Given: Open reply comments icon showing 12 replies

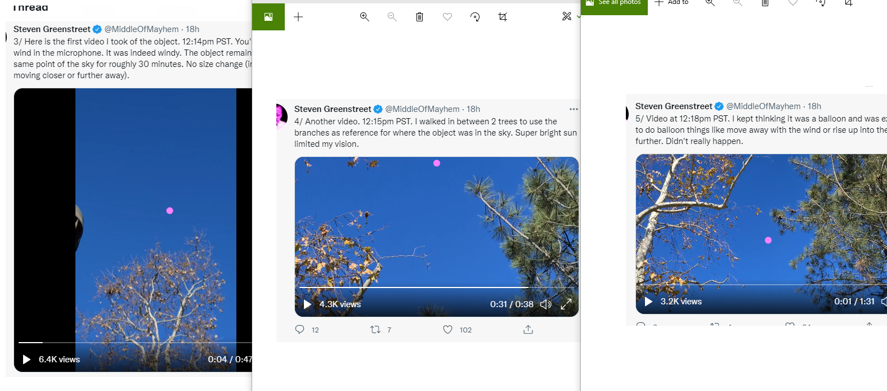Looking at the screenshot, I should point(300,330).
